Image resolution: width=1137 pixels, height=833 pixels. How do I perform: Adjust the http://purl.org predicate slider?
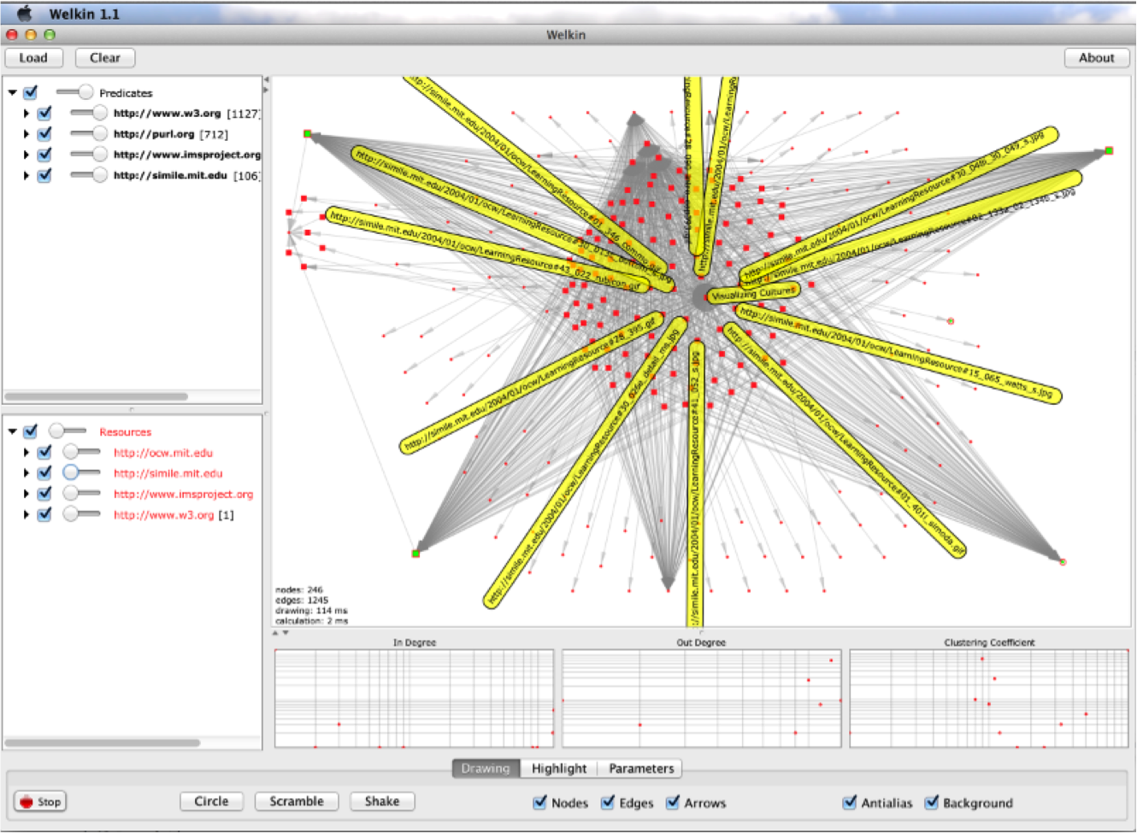[89, 134]
